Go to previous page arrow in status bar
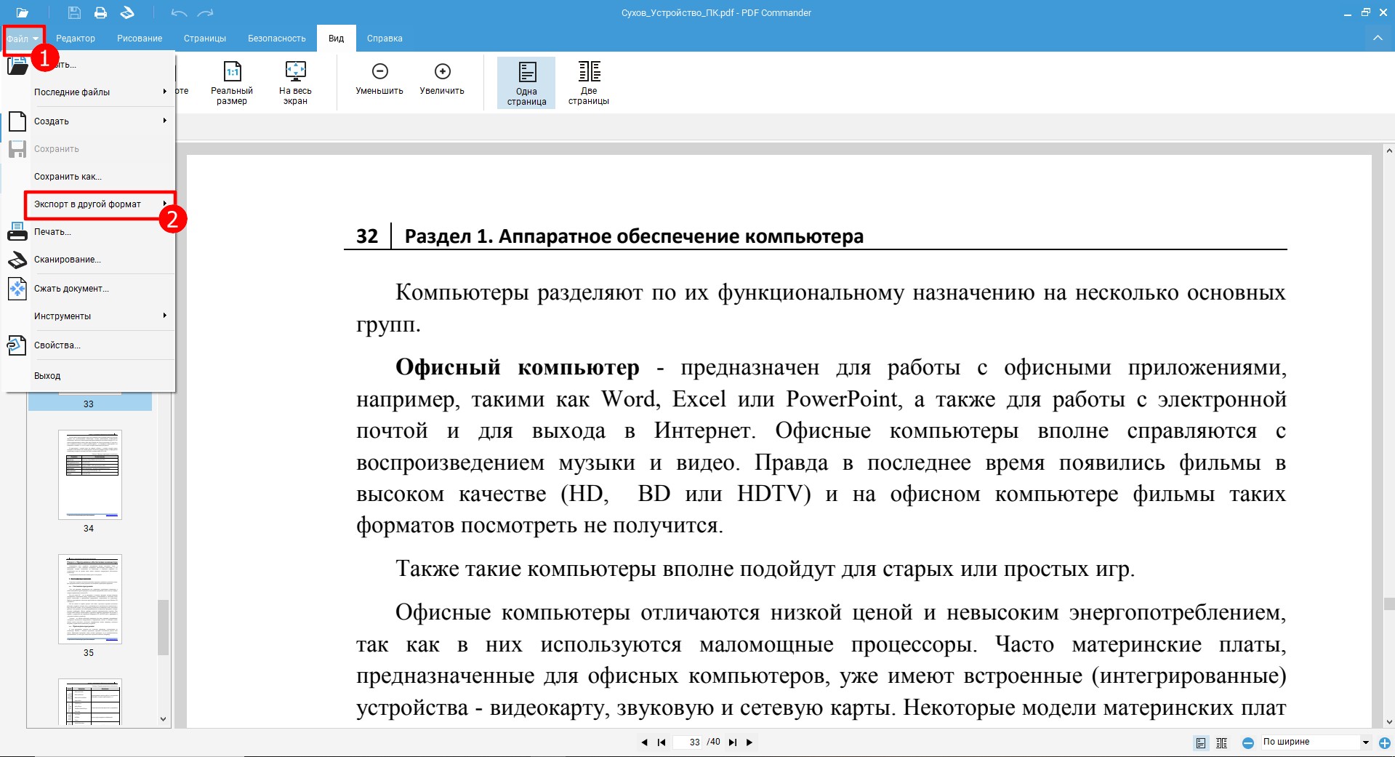Image resolution: width=1395 pixels, height=757 pixels. (x=644, y=742)
